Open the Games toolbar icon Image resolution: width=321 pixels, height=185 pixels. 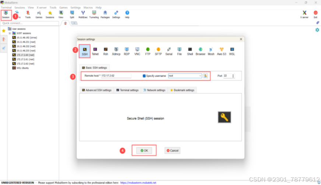(x=39, y=15)
